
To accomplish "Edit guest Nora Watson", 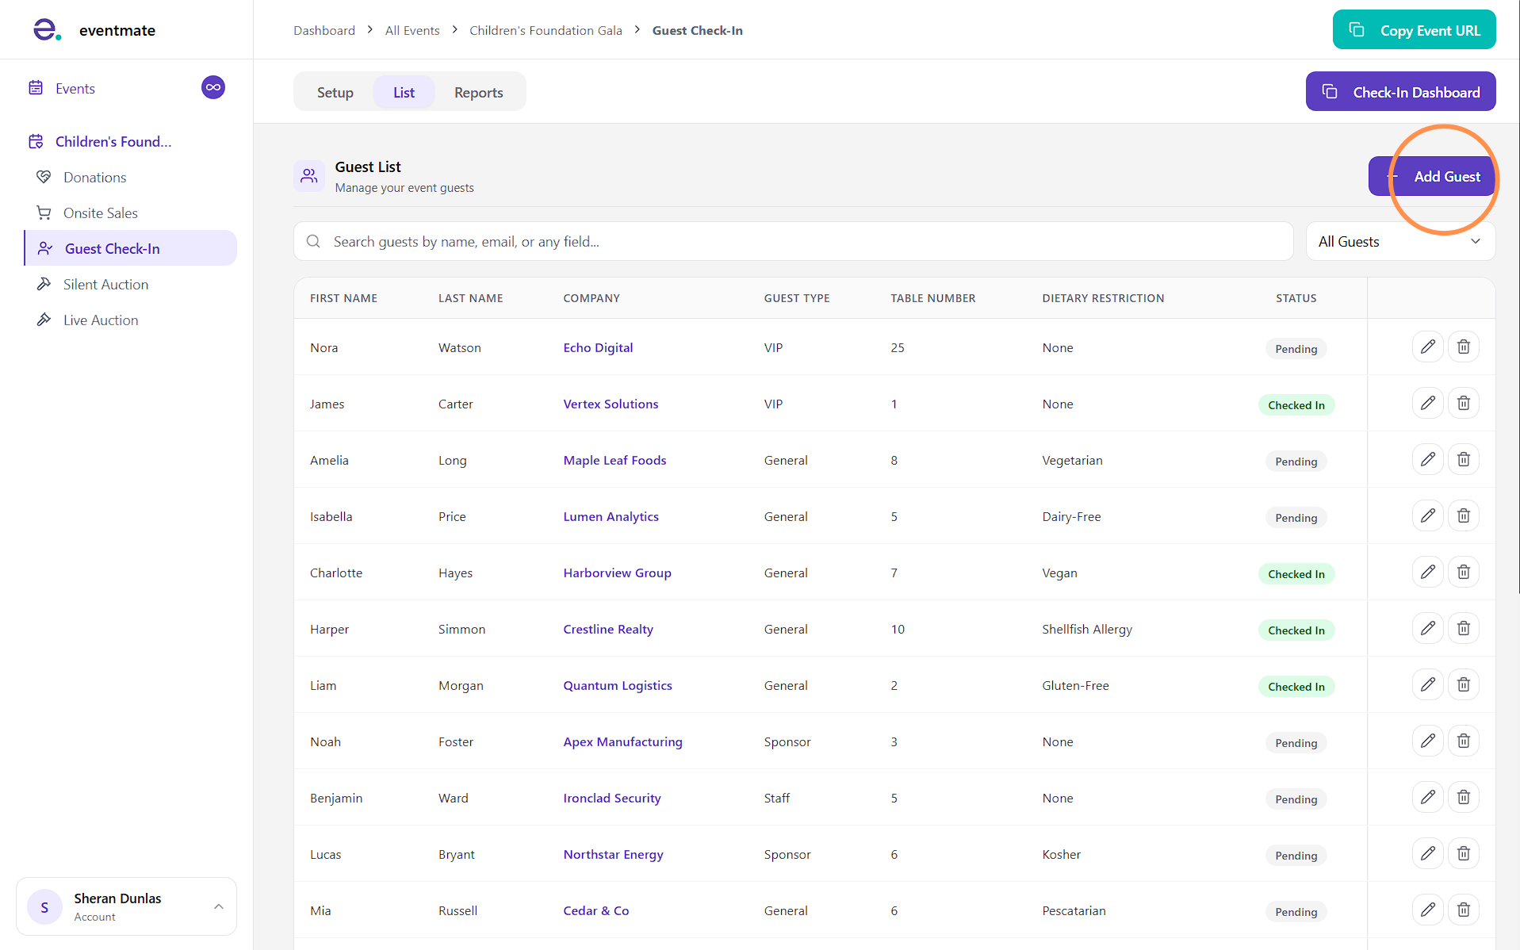I will click(x=1427, y=347).
